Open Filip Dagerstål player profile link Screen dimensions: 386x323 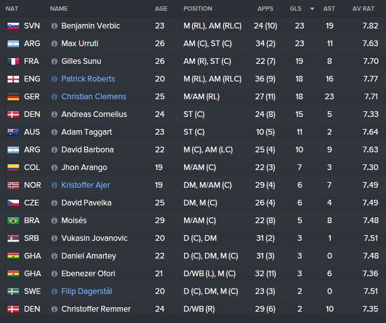point(87,291)
